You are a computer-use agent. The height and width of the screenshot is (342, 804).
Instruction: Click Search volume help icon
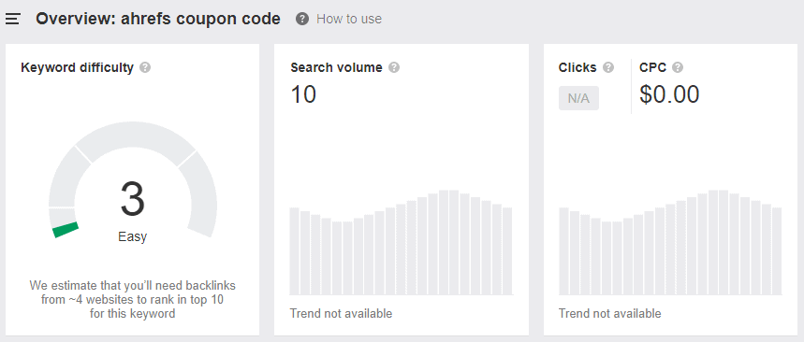pos(394,67)
